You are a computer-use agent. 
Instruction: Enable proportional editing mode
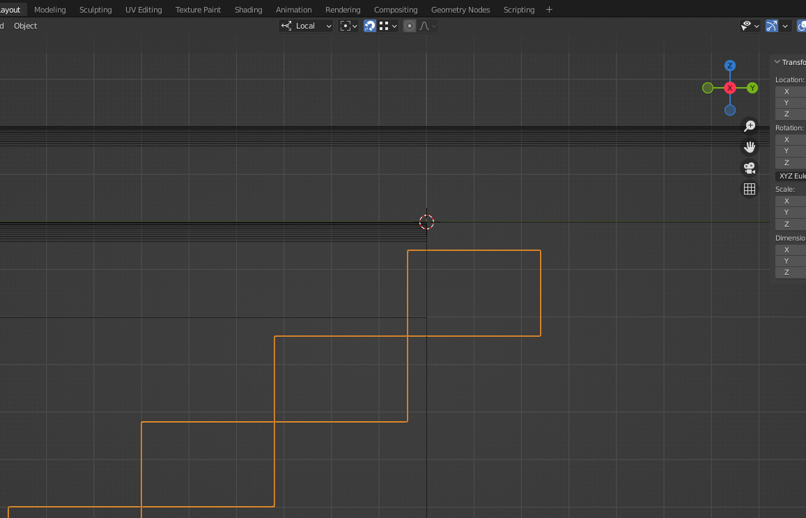point(410,26)
